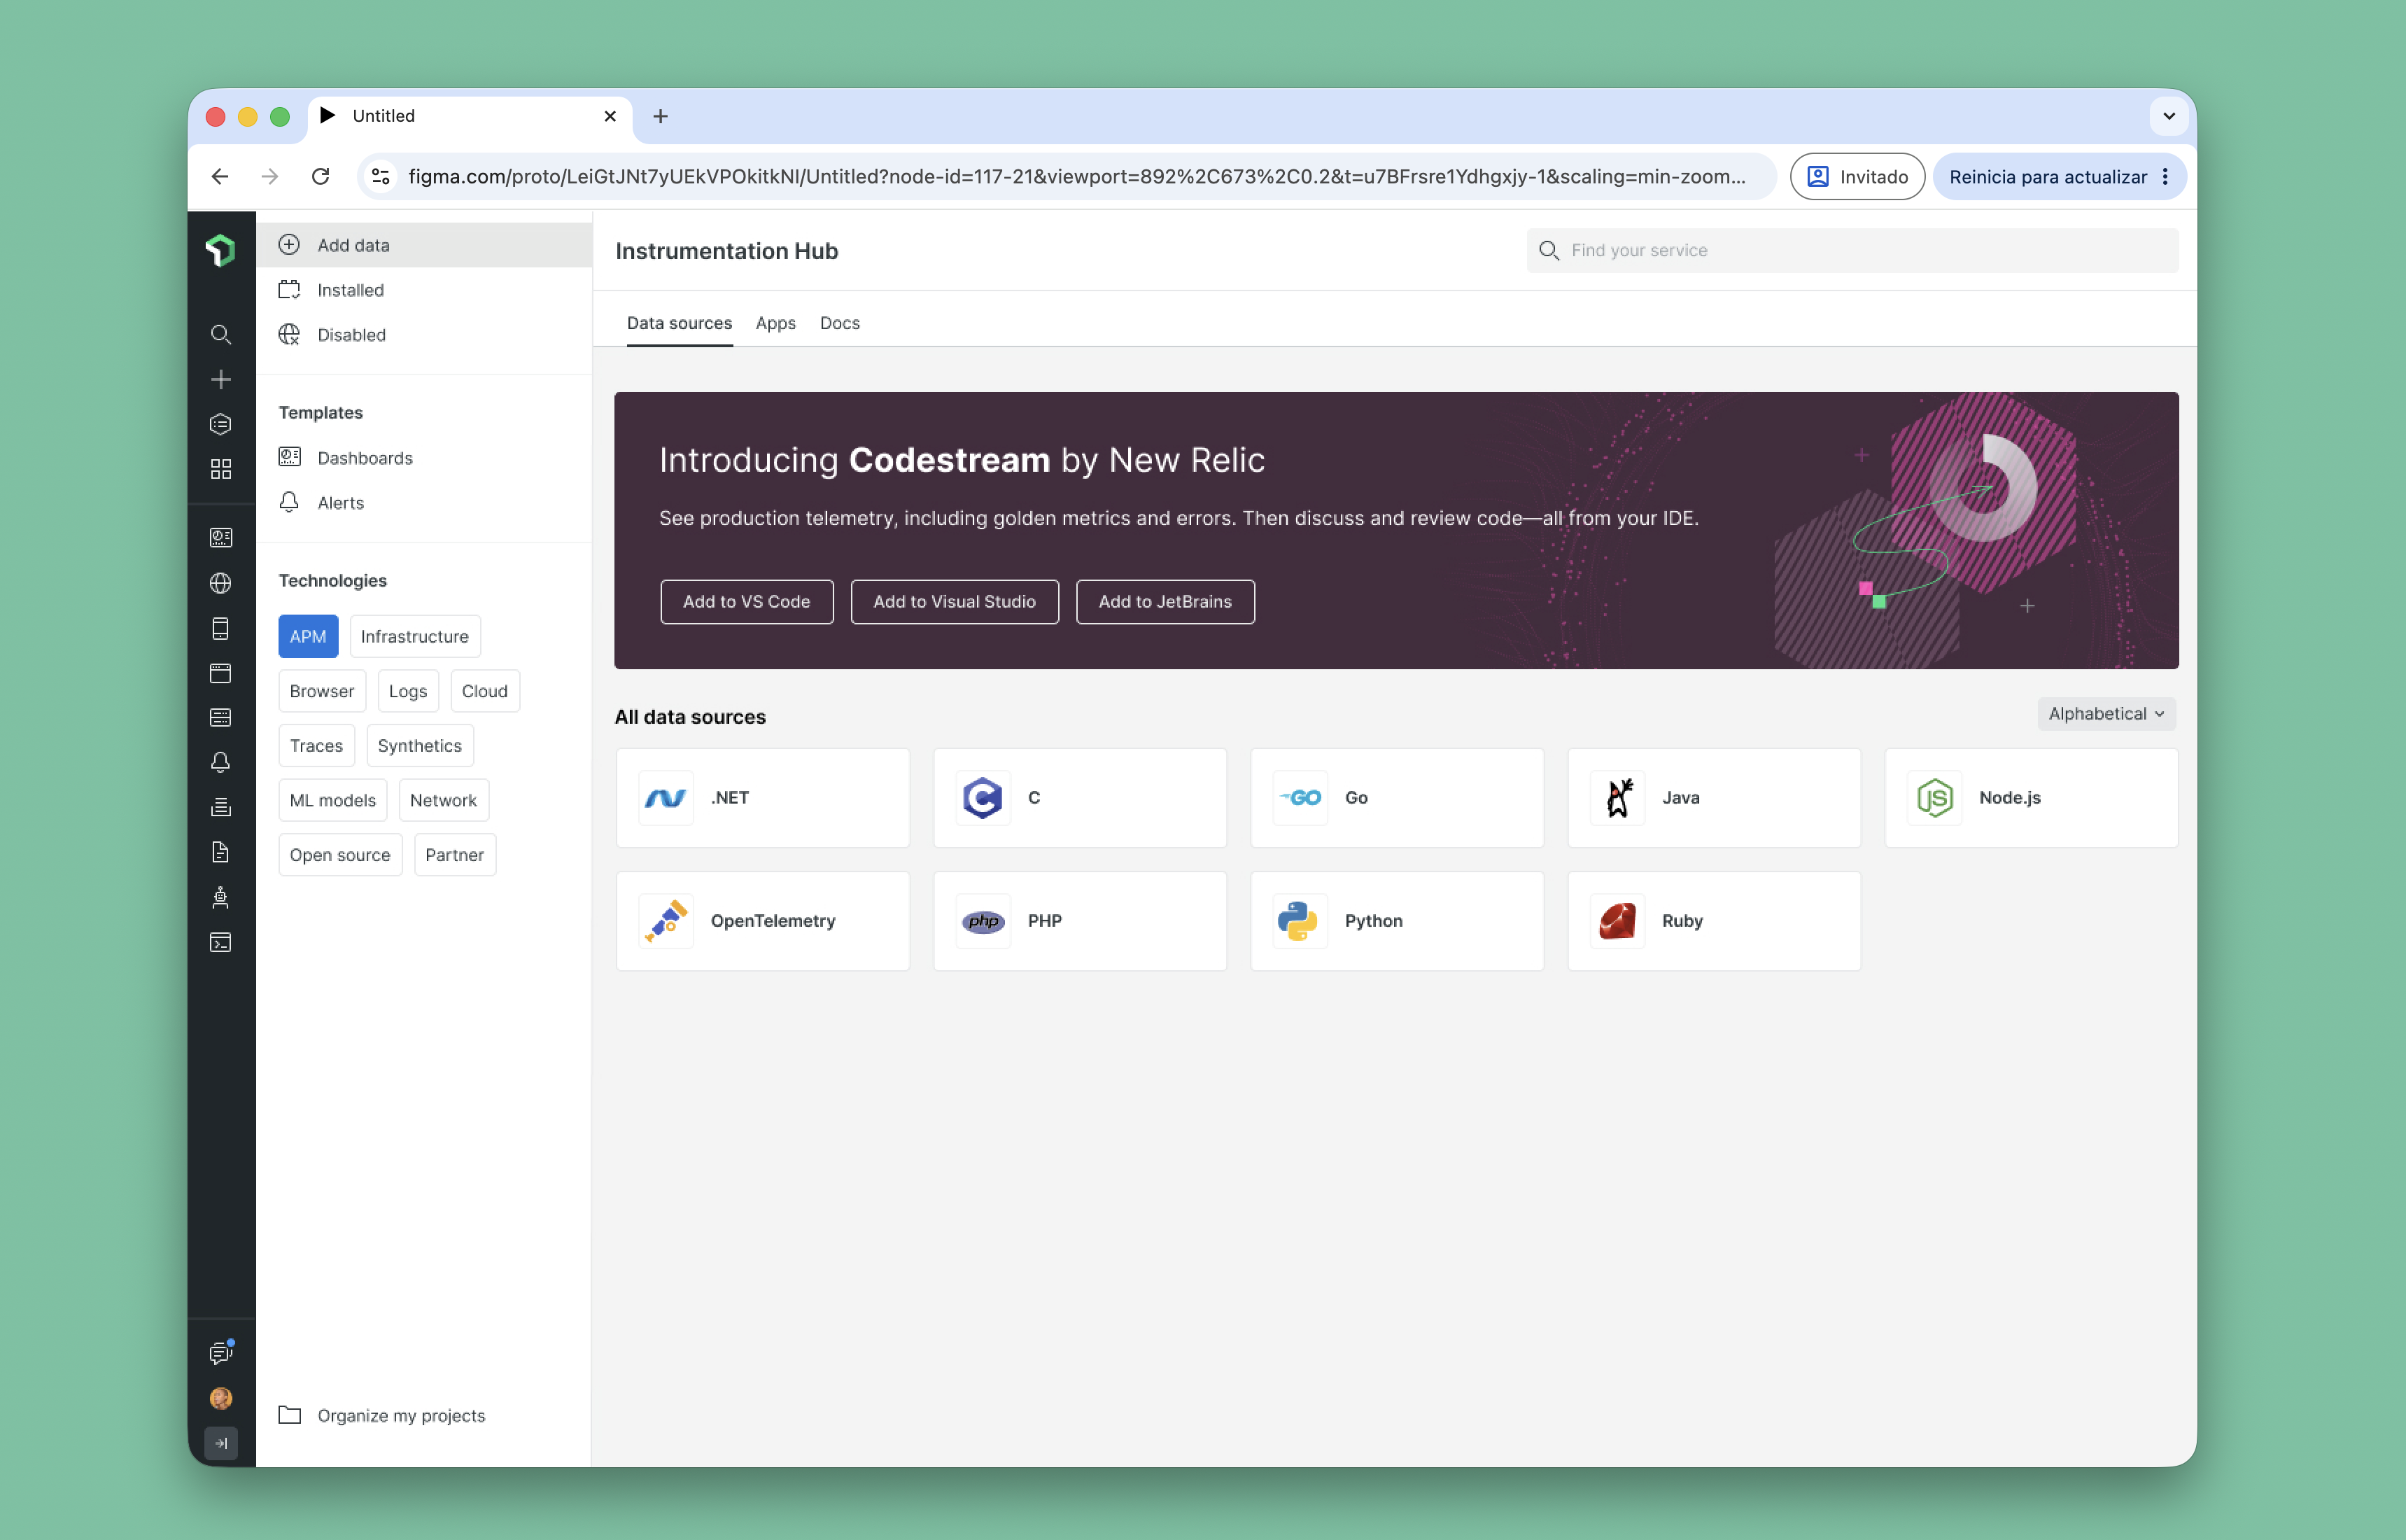
Task: Click Add to Visual Studio button
Action: pyautogui.click(x=955, y=602)
